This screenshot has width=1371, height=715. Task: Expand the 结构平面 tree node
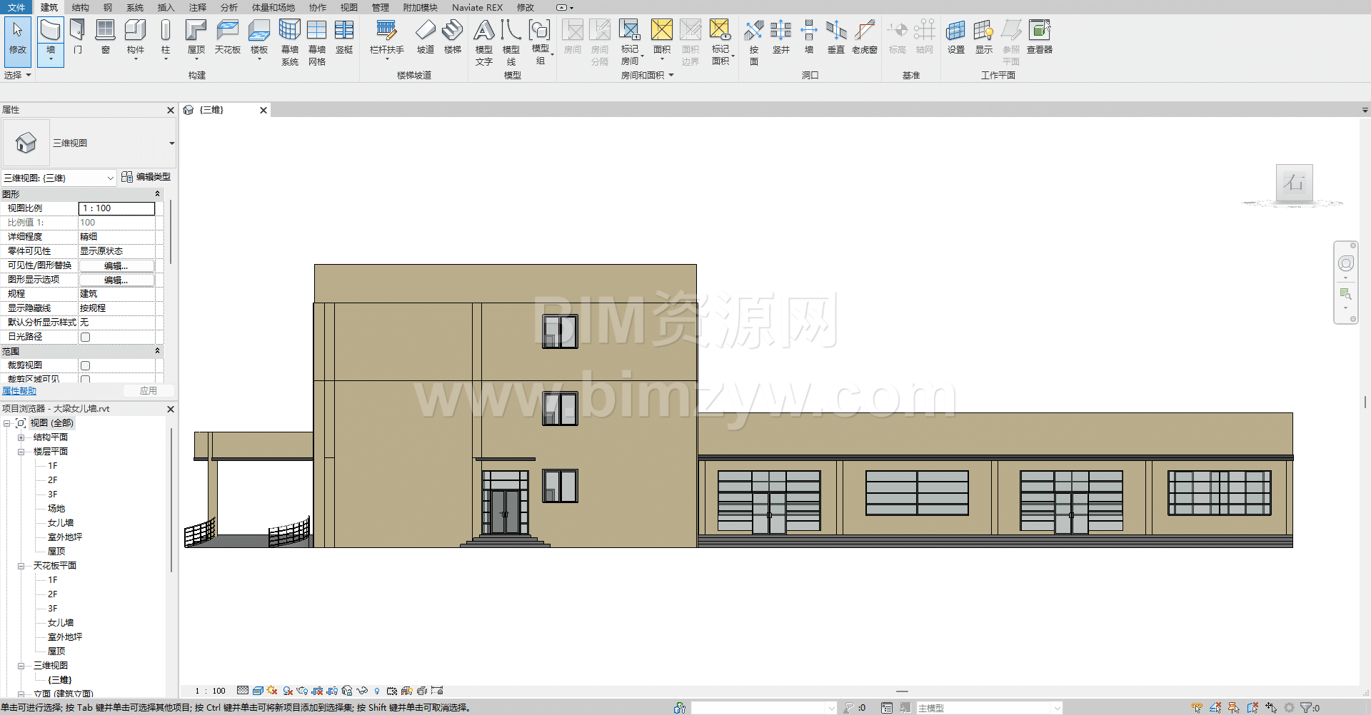[21, 437]
